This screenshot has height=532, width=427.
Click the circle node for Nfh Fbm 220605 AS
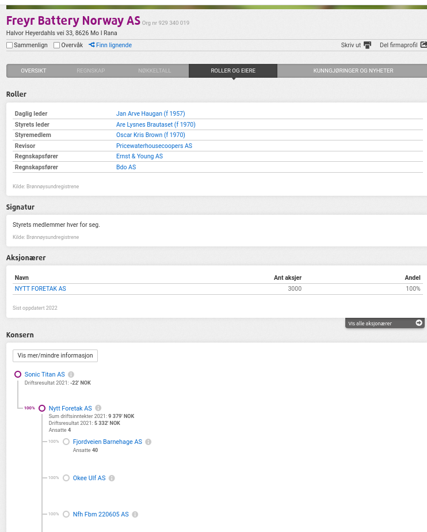pyautogui.click(x=66, y=514)
